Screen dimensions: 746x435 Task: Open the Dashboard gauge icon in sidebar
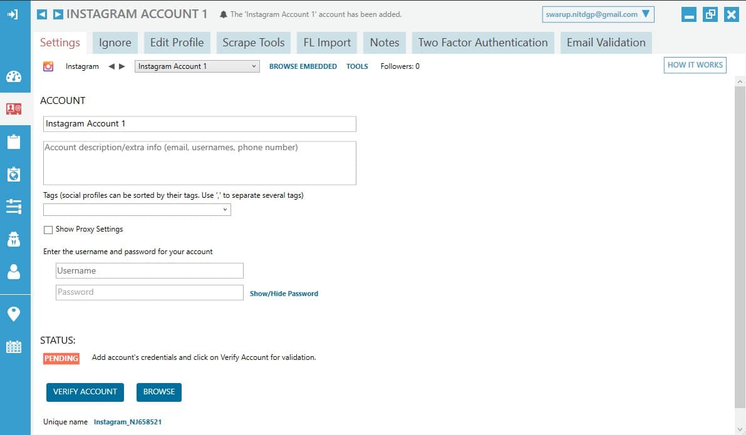14,76
